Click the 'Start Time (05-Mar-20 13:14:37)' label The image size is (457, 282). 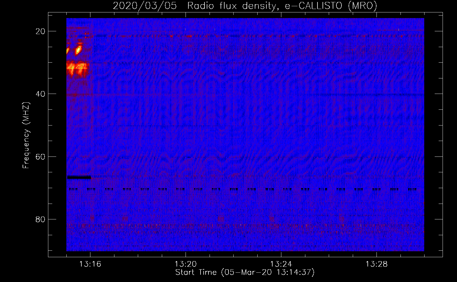coord(245,272)
